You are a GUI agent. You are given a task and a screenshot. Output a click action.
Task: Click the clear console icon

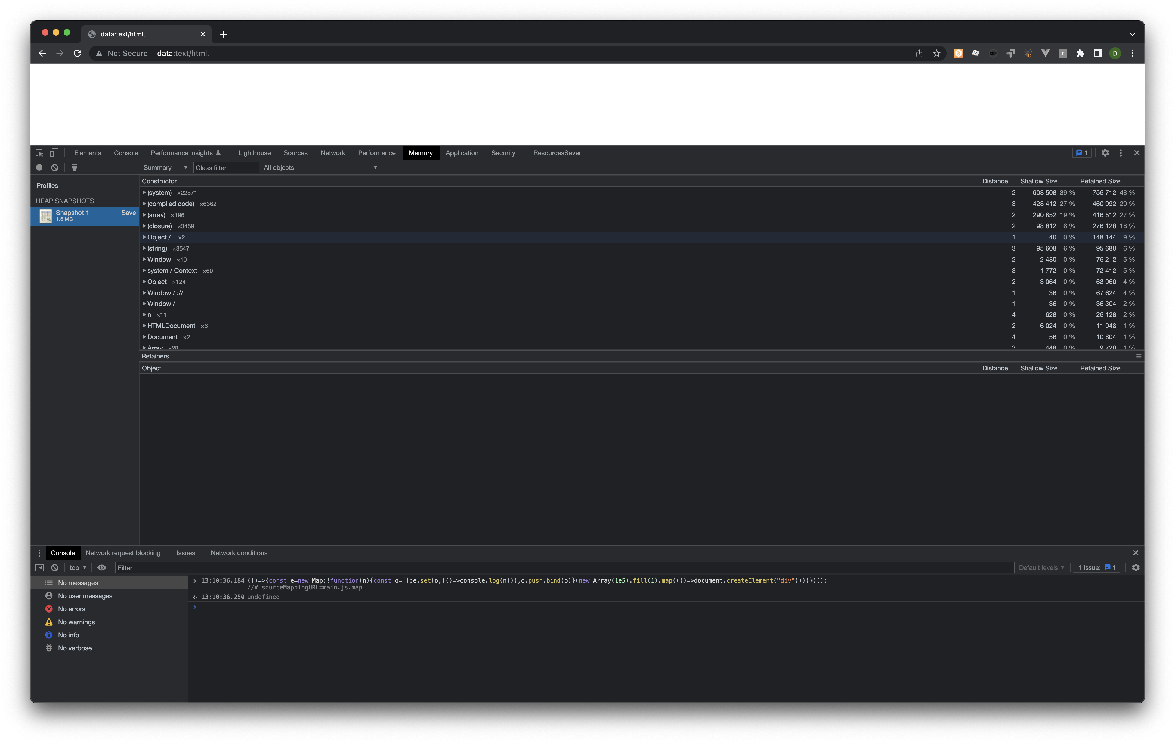pos(55,567)
